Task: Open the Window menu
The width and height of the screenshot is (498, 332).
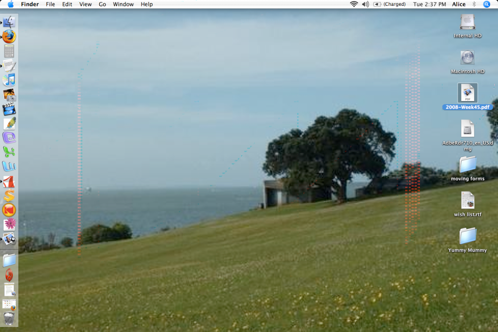Action: coord(123,4)
